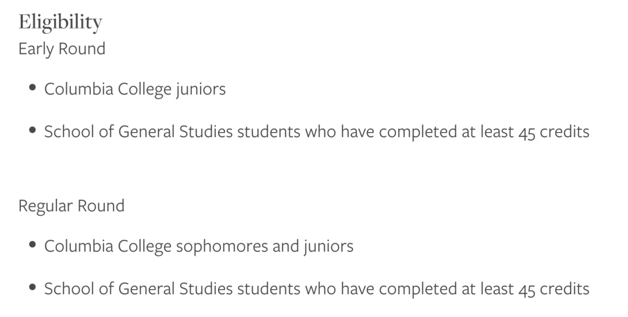The height and width of the screenshot is (317, 628).
Task: Click the 'Columbia College juniors' list item
Action: pos(135,89)
